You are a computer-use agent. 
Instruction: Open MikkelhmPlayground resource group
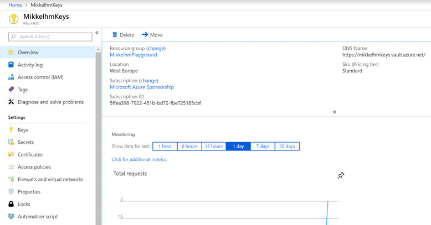click(x=134, y=55)
